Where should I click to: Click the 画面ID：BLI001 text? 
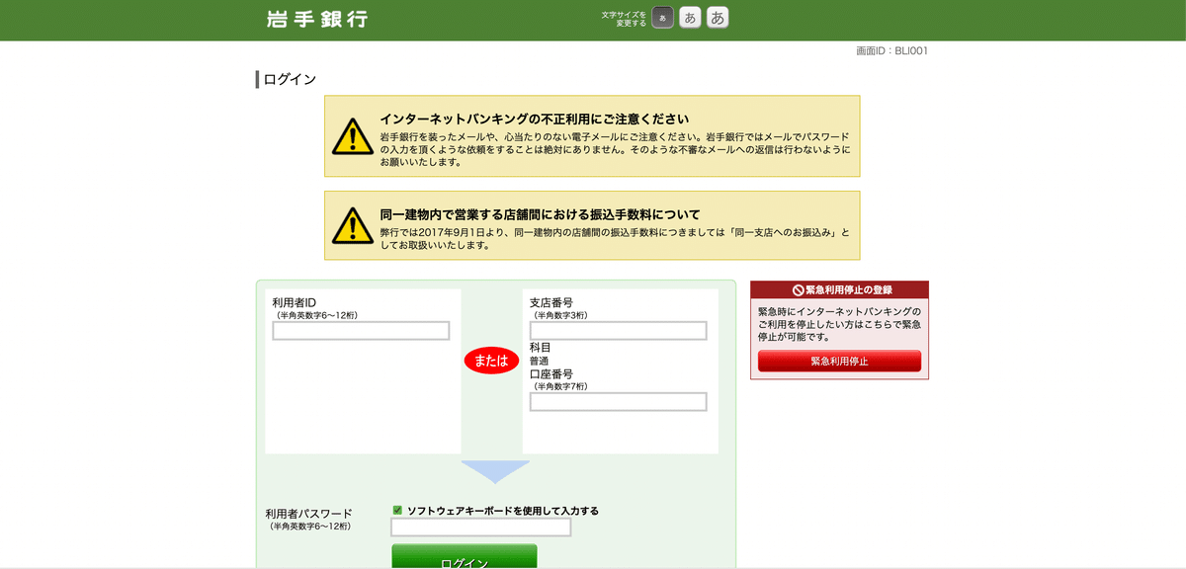[x=891, y=51]
